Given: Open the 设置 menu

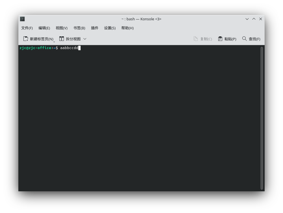Looking at the screenshot, I should 110,28.
